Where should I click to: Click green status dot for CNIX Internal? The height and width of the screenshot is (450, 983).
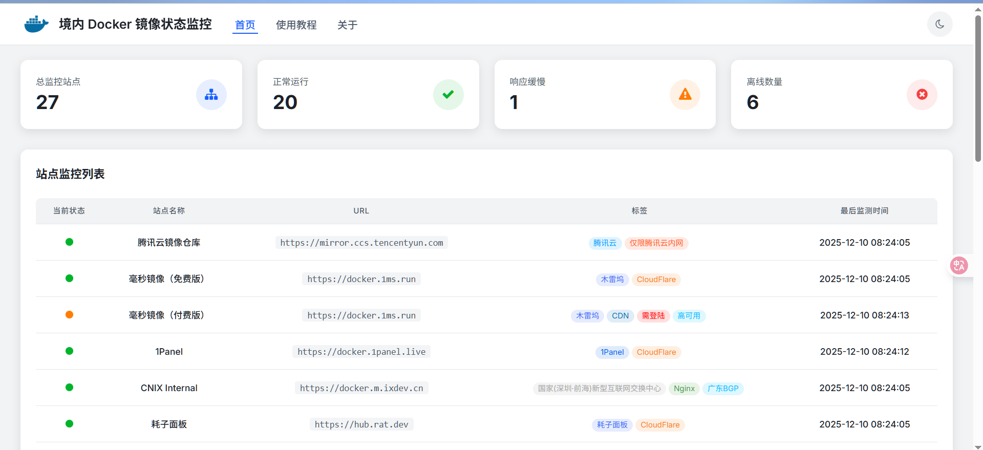(69, 388)
